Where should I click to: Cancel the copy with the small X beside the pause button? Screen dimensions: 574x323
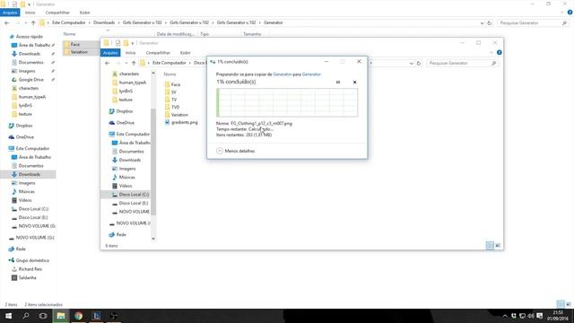click(354, 82)
